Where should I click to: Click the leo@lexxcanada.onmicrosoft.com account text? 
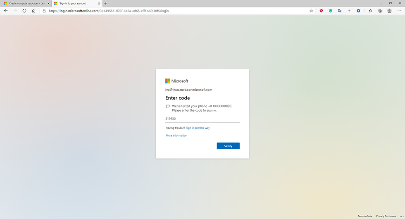188,89
